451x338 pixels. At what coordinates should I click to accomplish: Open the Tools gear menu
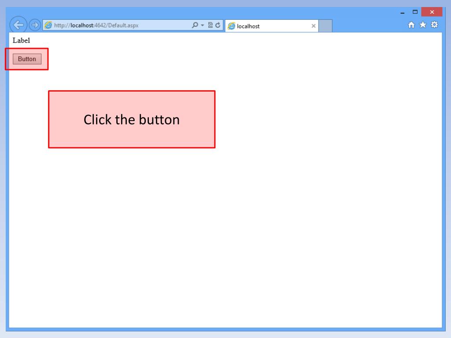pyautogui.click(x=434, y=25)
